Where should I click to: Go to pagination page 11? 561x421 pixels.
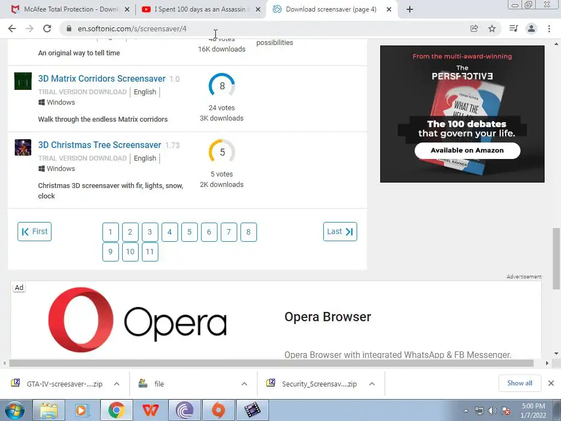150,252
